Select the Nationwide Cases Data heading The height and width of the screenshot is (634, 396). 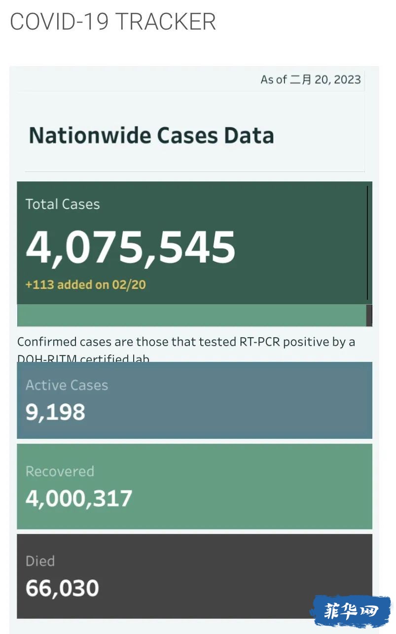tap(151, 135)
